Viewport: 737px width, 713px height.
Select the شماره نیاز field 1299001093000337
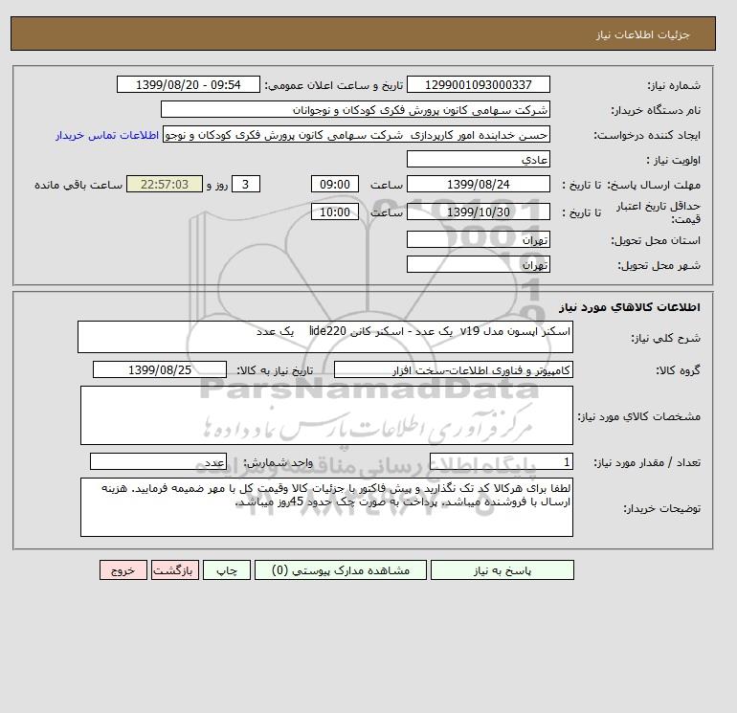[x=478, y=84]
